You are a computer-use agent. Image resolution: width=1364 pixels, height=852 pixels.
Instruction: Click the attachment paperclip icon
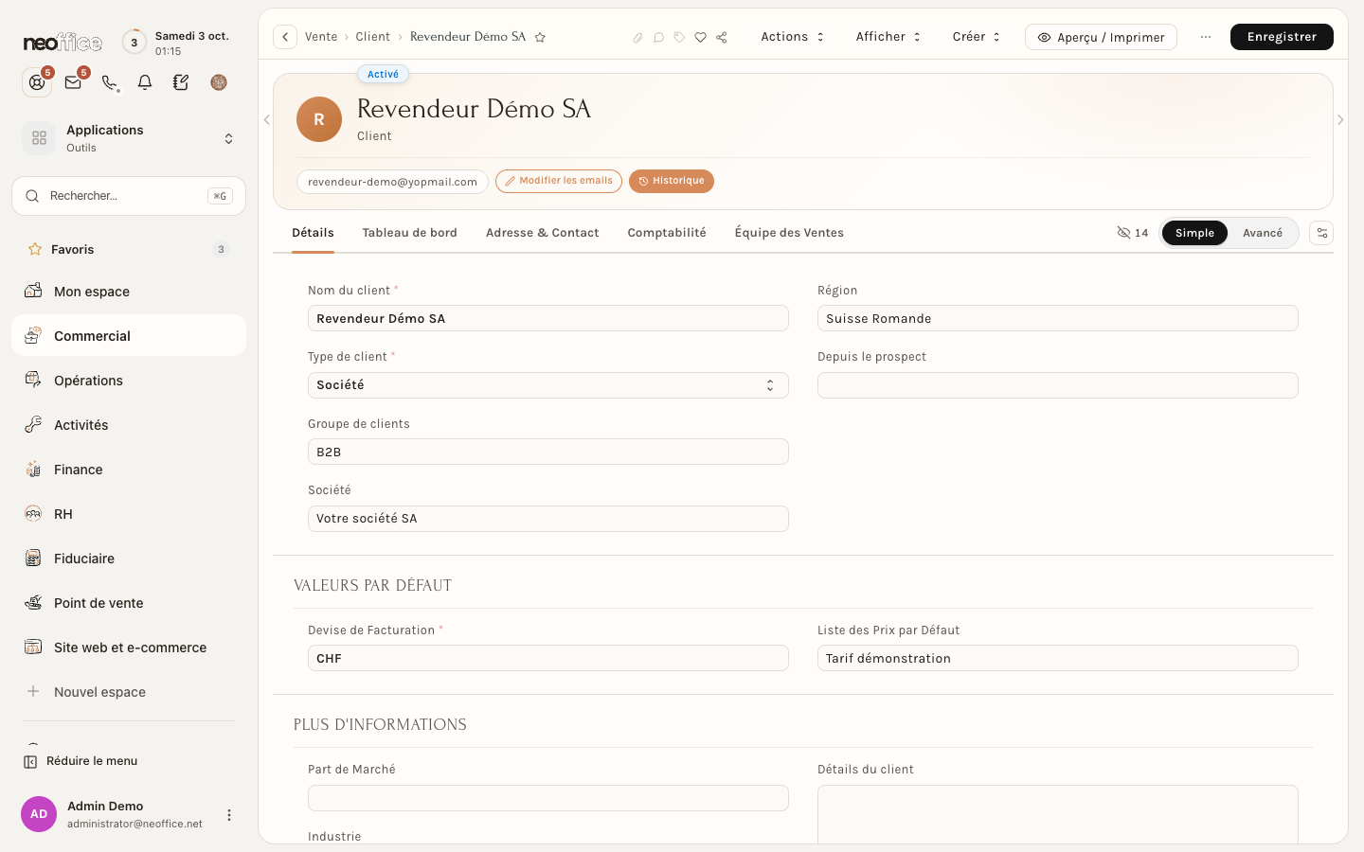(x=637, y=37)
